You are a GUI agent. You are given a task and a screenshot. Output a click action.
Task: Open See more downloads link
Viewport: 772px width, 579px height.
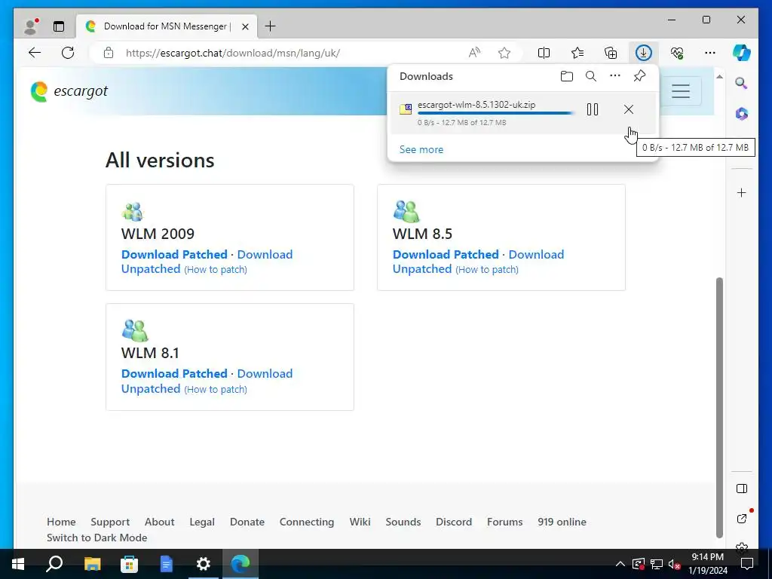(421, 149)
